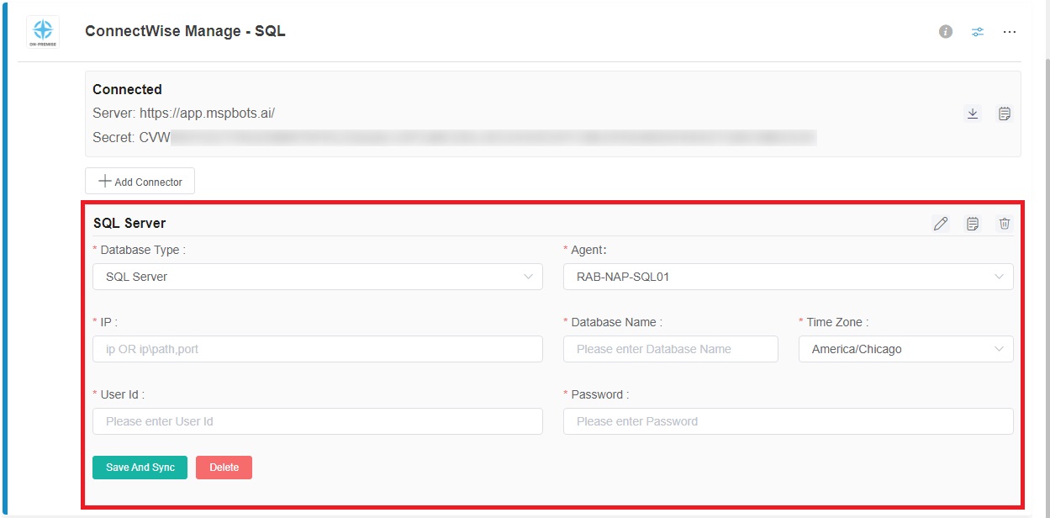Image resolution: width=1050 pixels, height=518 pixels.
Task: Open the notes icon in SQL Server header
Action: point(973,224)
